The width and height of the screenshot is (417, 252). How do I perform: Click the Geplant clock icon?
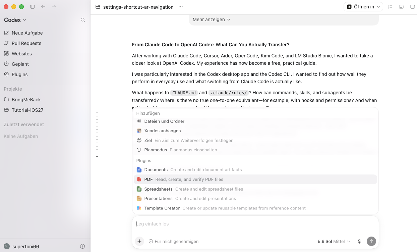6,64
